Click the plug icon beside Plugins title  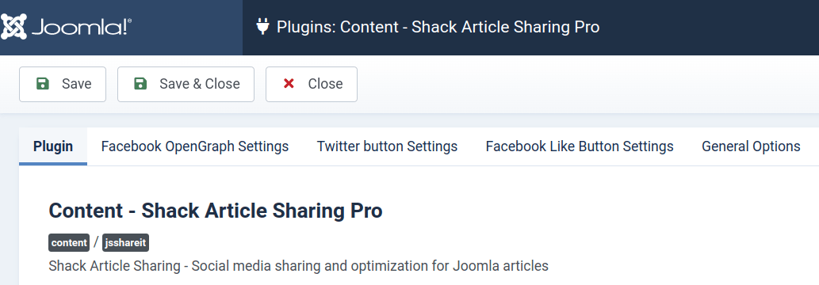(262, 27)
